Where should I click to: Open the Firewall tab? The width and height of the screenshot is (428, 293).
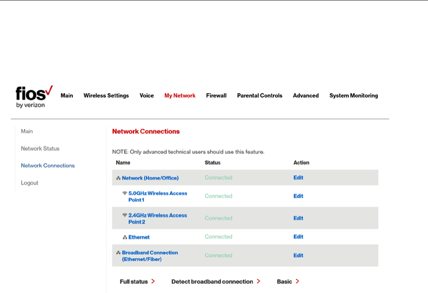pyautogui.click(x=216, y=96)
